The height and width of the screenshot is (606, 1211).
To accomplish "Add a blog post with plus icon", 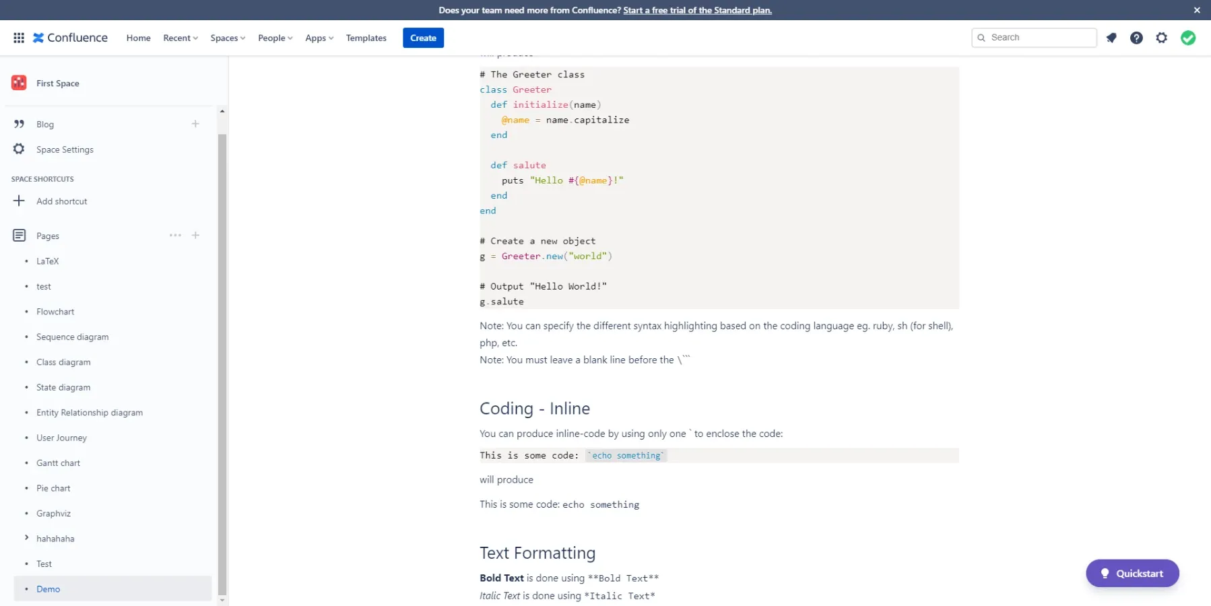I will 195,124.
